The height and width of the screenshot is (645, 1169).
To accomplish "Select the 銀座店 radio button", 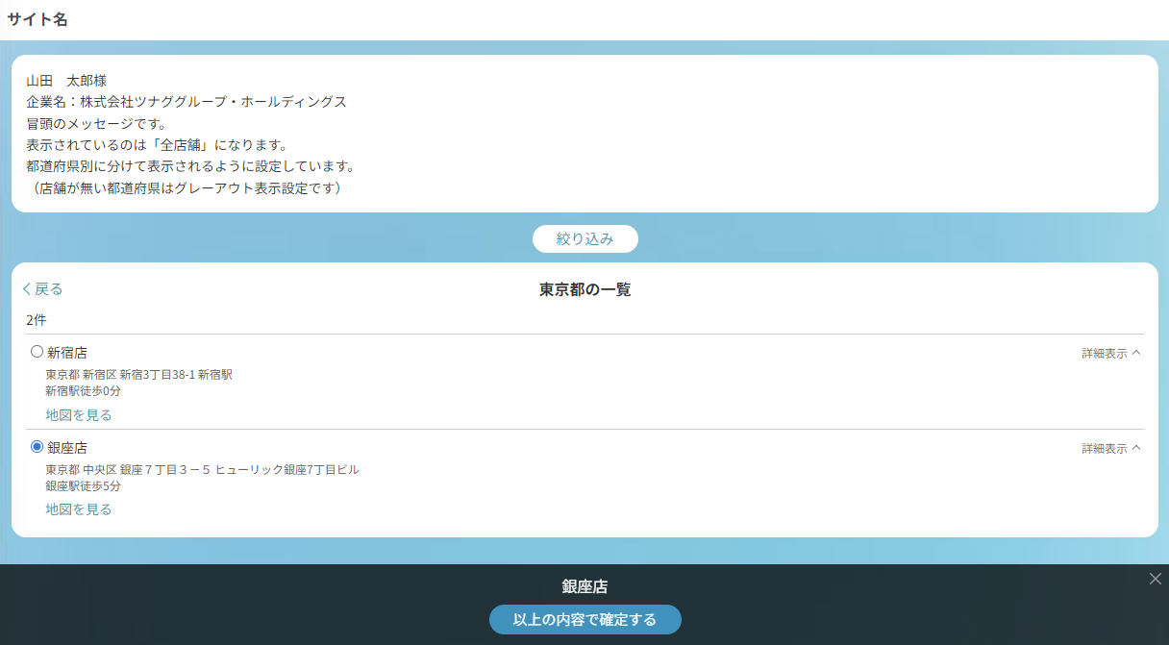I will pyautogui.click(x=37, y=447).
